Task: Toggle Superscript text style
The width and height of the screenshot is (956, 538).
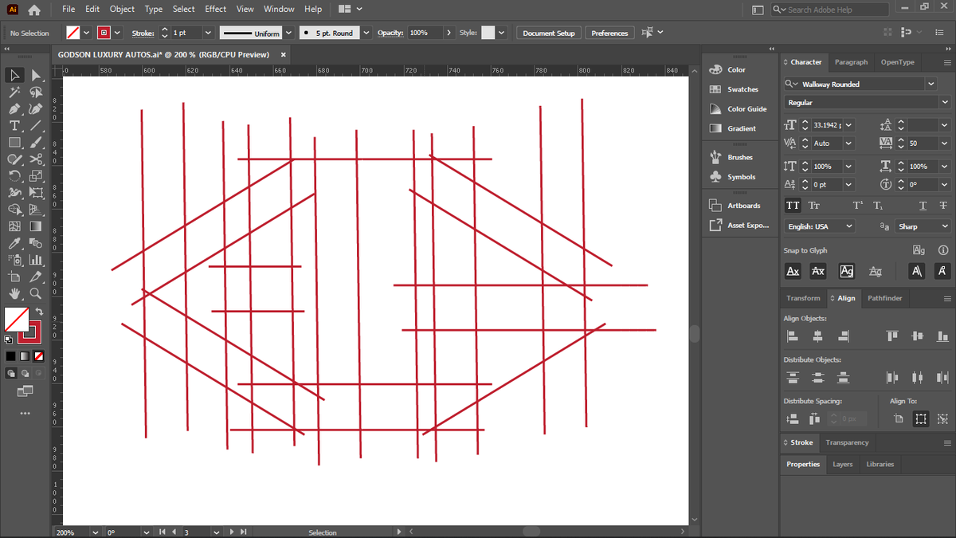Action: coord(857,205)
